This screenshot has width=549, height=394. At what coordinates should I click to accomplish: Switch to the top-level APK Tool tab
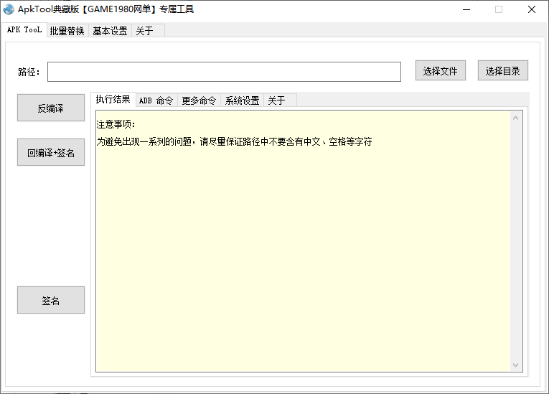coord(24,30)
